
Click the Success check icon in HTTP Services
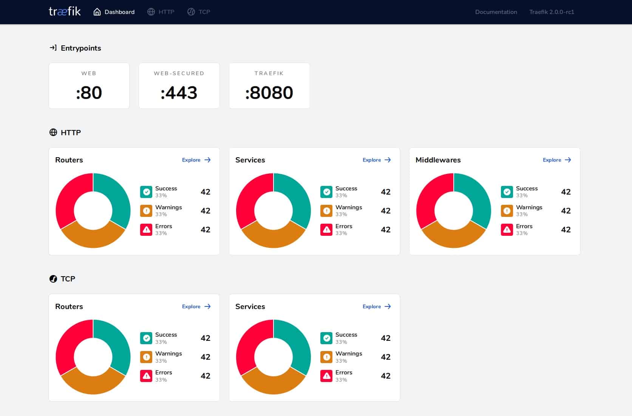pyautogui.click(x=326, y=192)
